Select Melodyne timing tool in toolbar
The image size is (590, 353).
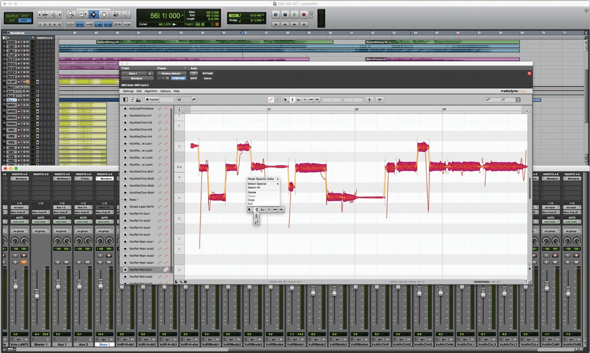[311, 100]
